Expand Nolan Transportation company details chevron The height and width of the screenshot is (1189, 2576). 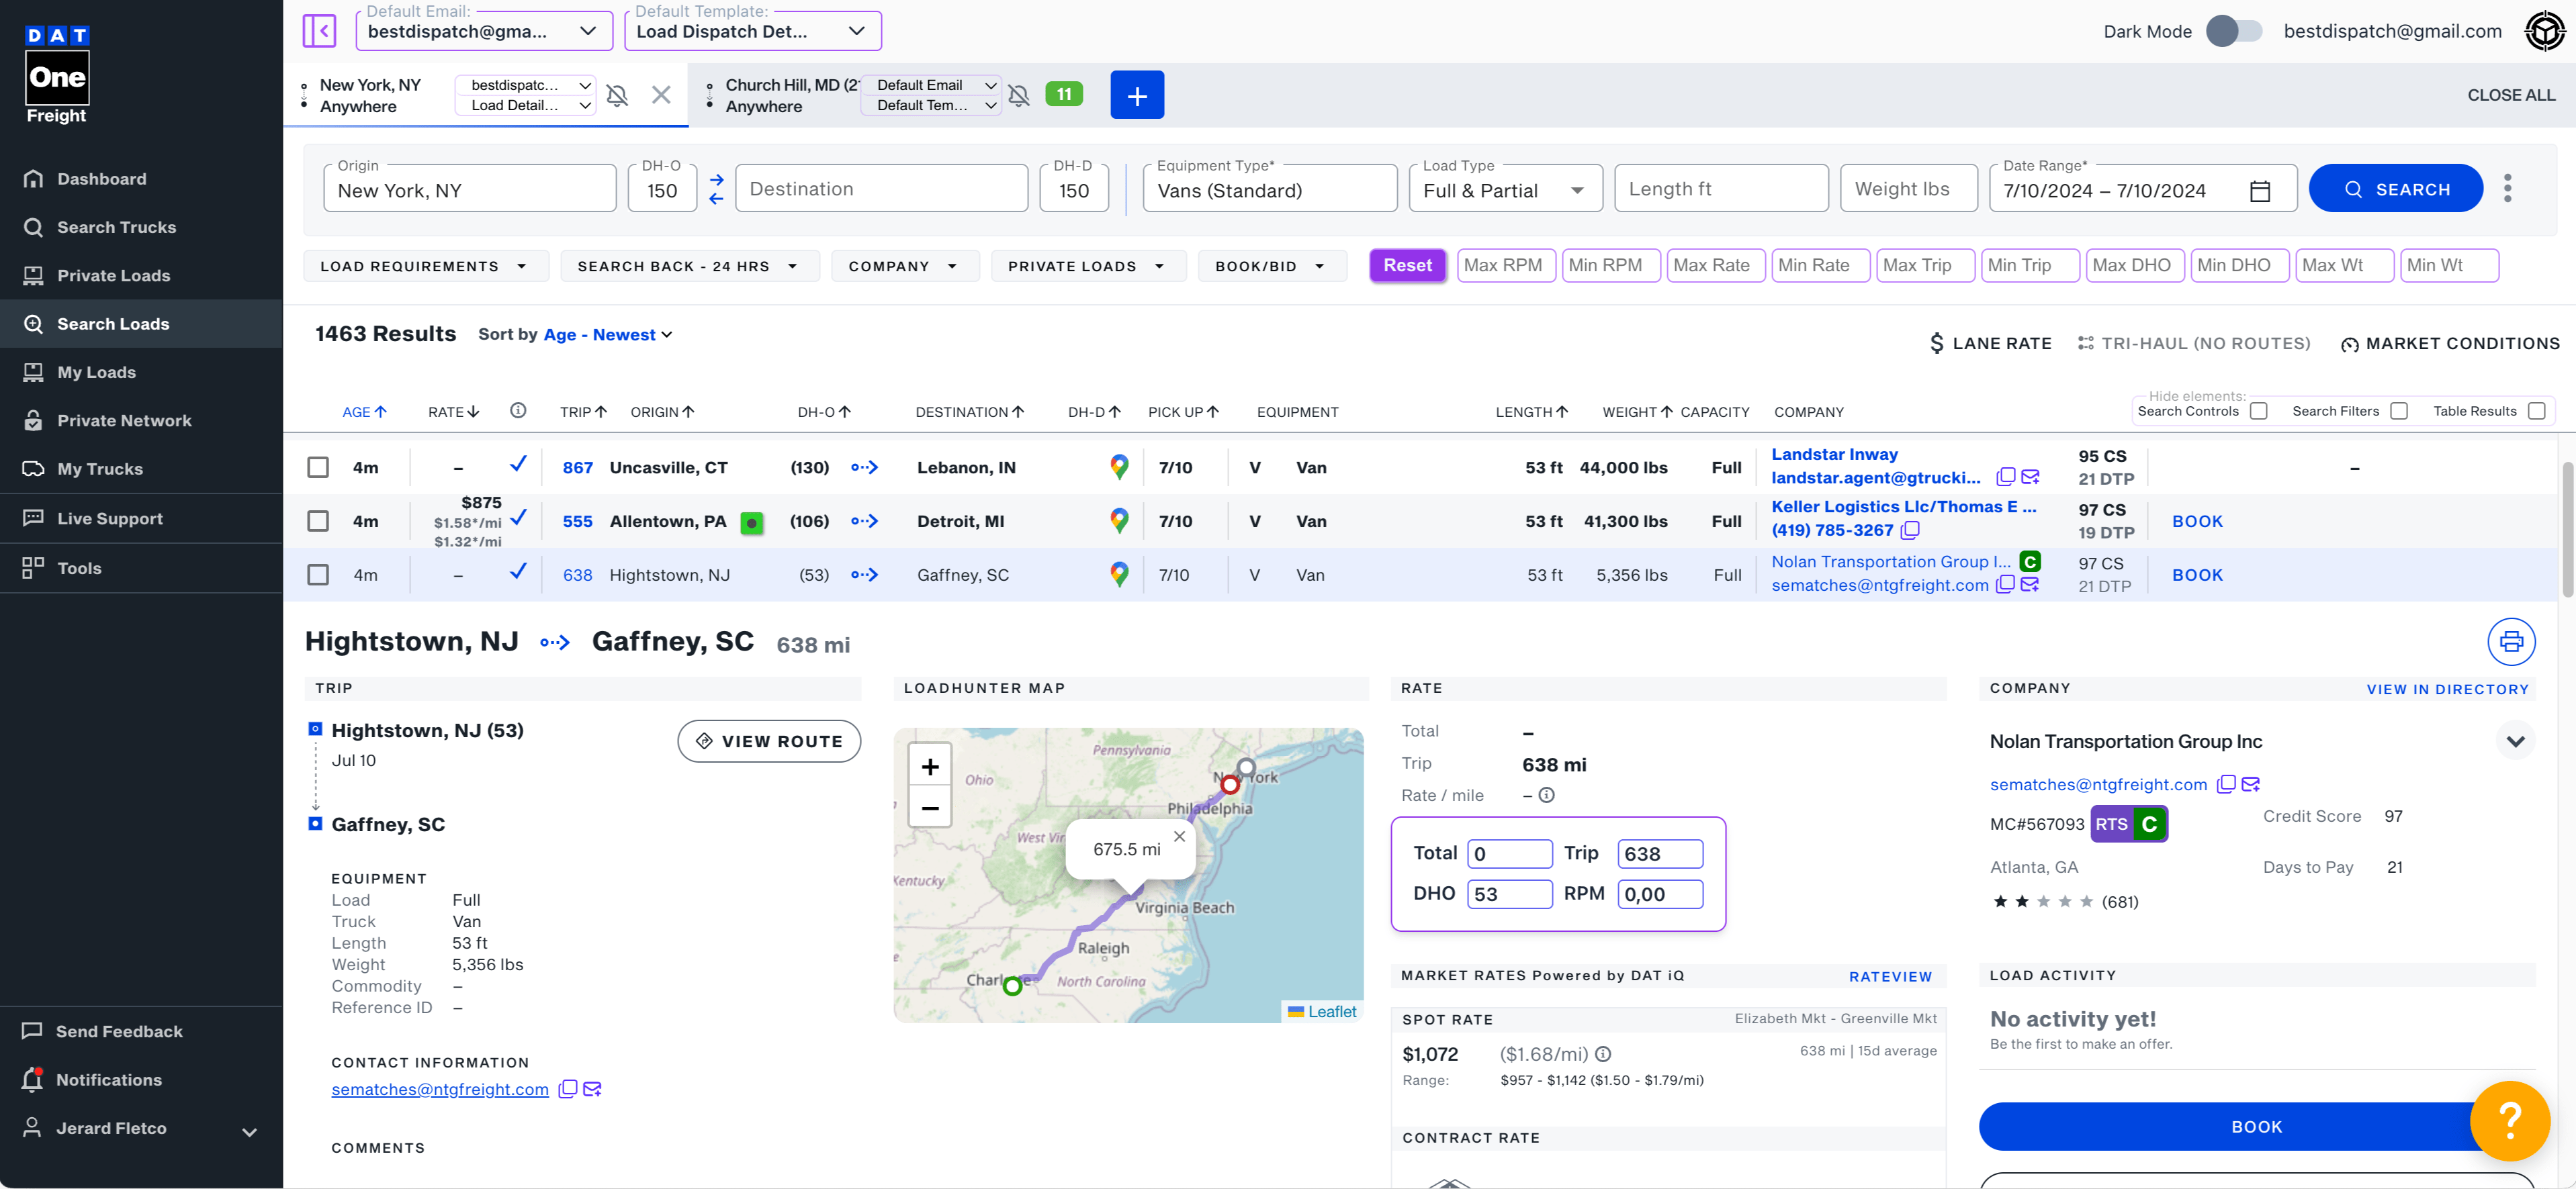click(2515, 741)
